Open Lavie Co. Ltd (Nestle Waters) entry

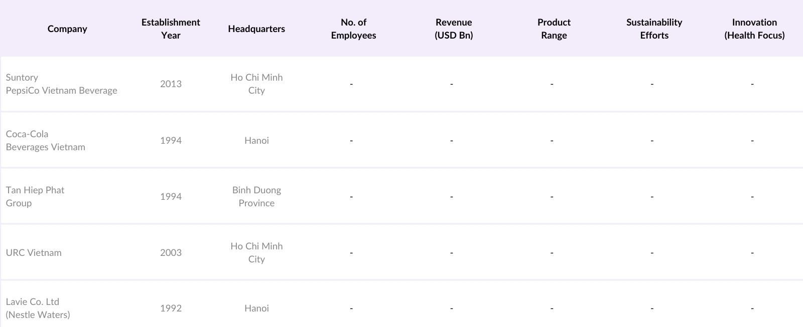[x=38, y=308]
